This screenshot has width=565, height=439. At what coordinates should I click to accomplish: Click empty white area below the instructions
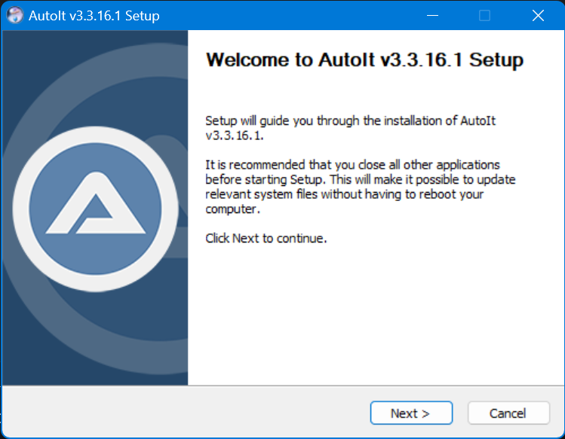pyautogui.click(x=373, y=316)
